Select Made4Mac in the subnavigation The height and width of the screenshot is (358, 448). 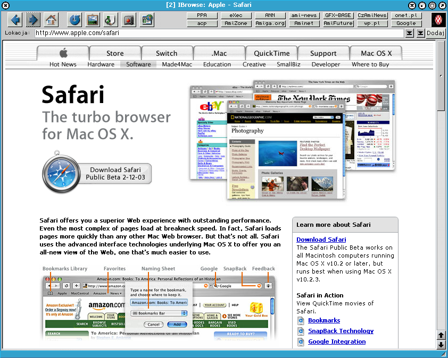(x=177, y=64)
